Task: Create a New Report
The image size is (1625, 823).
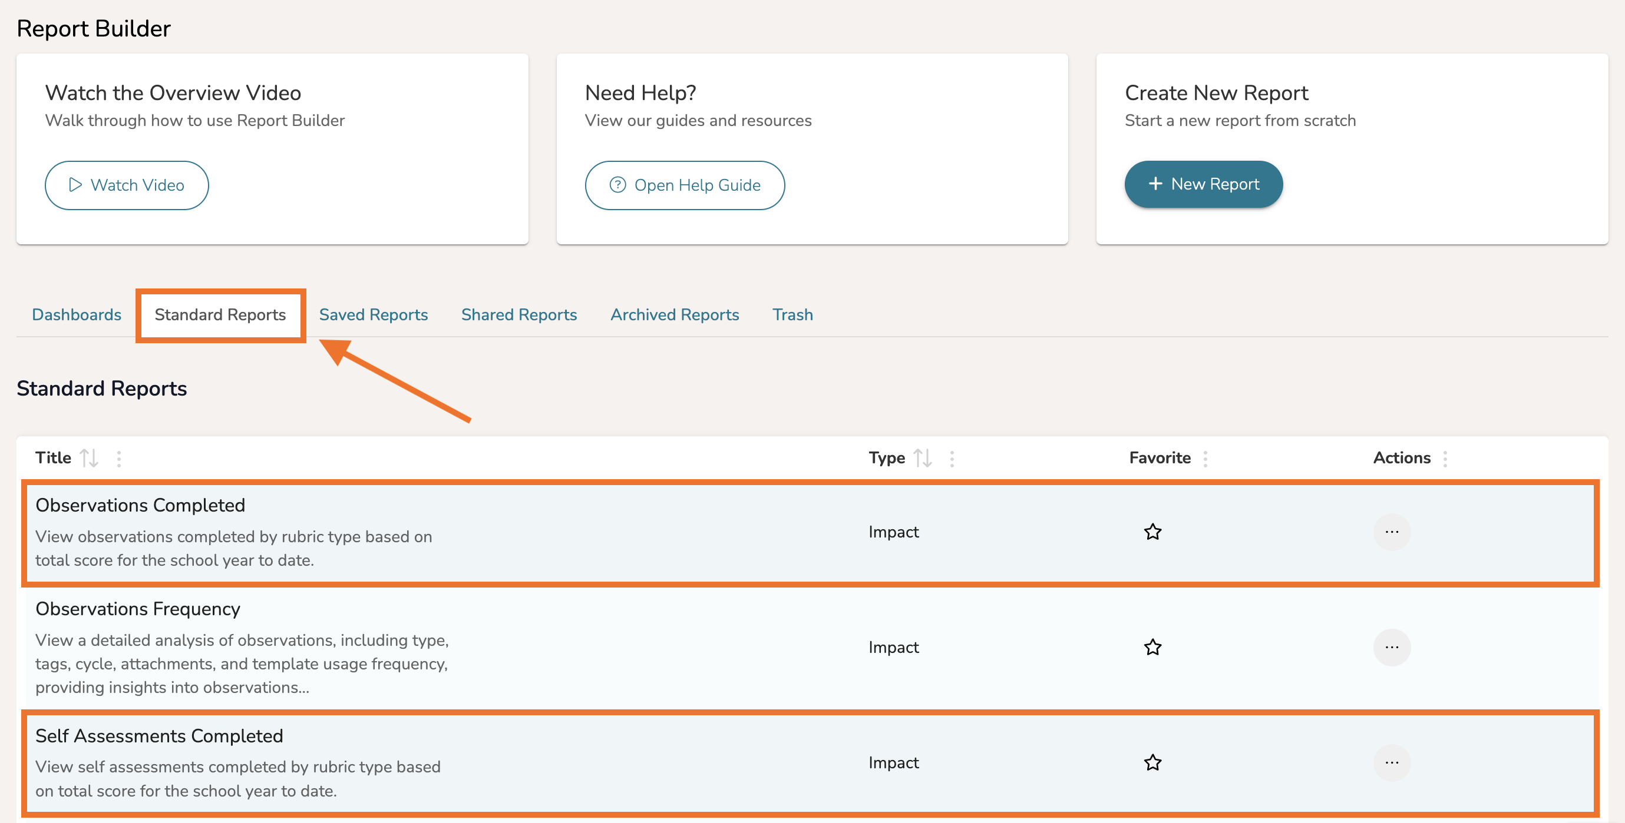Action: [1203, 184]
